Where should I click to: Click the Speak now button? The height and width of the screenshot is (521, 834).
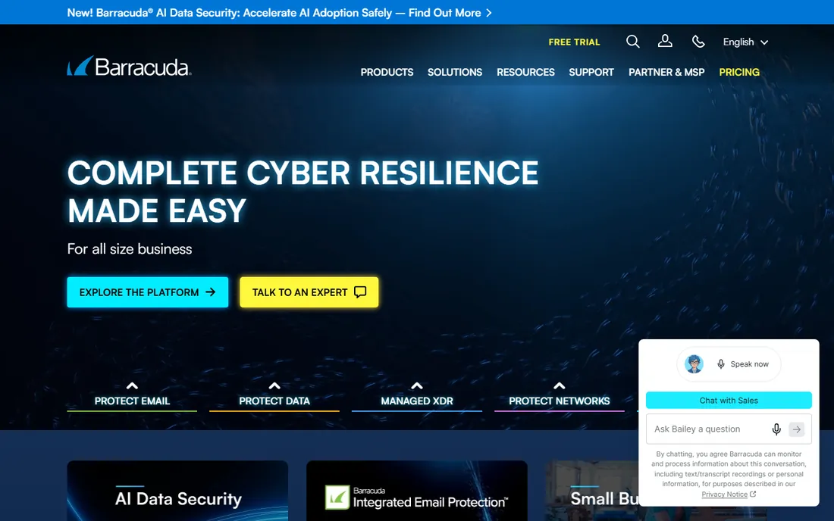click(x=728, y=363)
